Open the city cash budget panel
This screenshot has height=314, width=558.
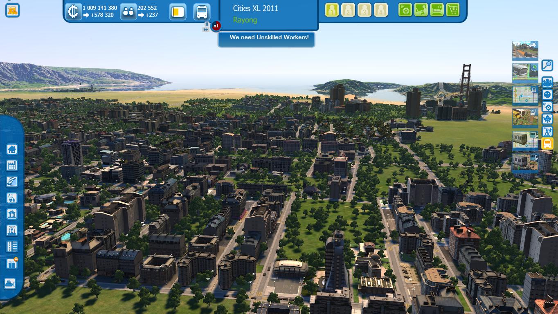coord(73,11)
